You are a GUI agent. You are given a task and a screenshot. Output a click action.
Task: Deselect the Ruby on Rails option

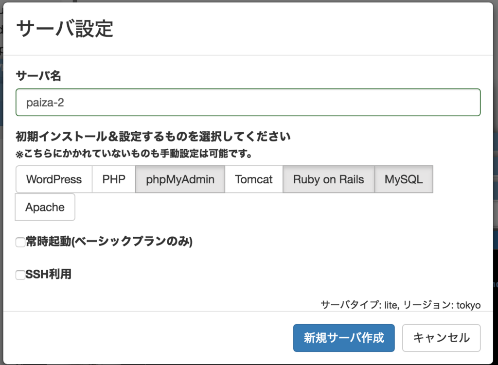(329, 179)
